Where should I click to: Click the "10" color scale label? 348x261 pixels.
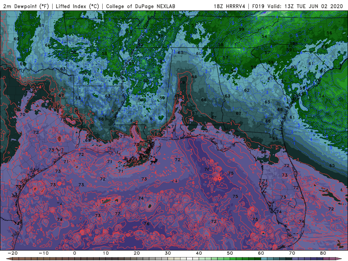106,253
